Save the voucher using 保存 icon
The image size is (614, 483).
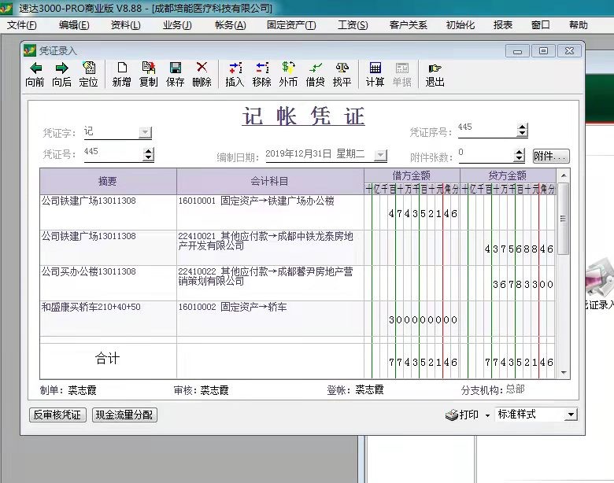tap(176, 69)
